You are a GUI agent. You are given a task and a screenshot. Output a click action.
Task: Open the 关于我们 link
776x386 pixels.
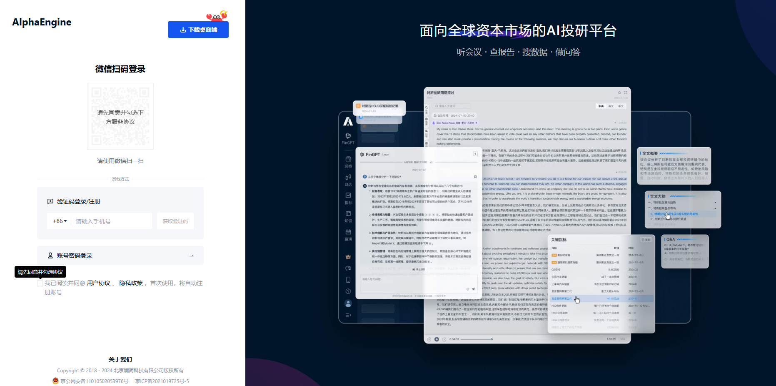pyautogui.click(x=120, y=359)
